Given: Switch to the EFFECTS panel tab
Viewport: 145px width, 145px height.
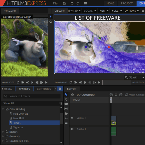Looking at the screenshot, I should pos(24,89).
